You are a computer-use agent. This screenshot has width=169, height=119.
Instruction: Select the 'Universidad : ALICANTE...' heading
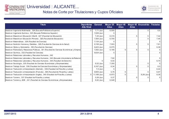coord(53,7)
